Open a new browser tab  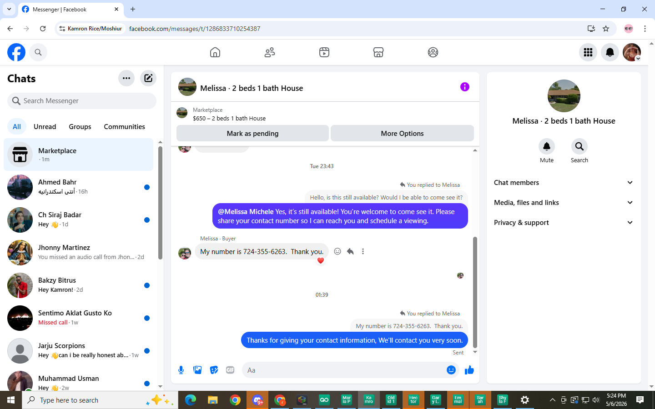[x=133, y=9]
